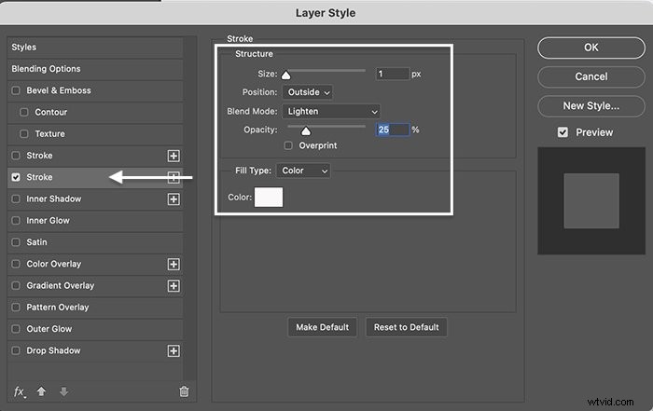Select the Satin row label

36,242
